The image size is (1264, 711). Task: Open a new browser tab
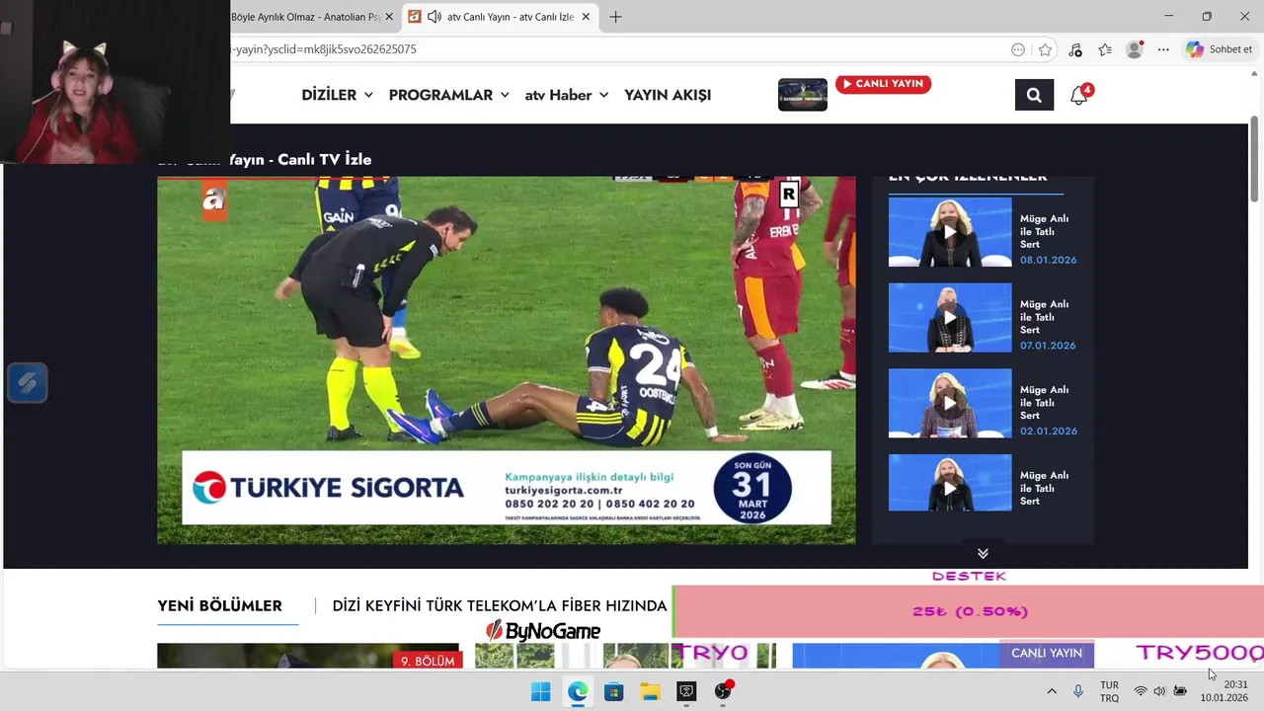coord(615,17)
